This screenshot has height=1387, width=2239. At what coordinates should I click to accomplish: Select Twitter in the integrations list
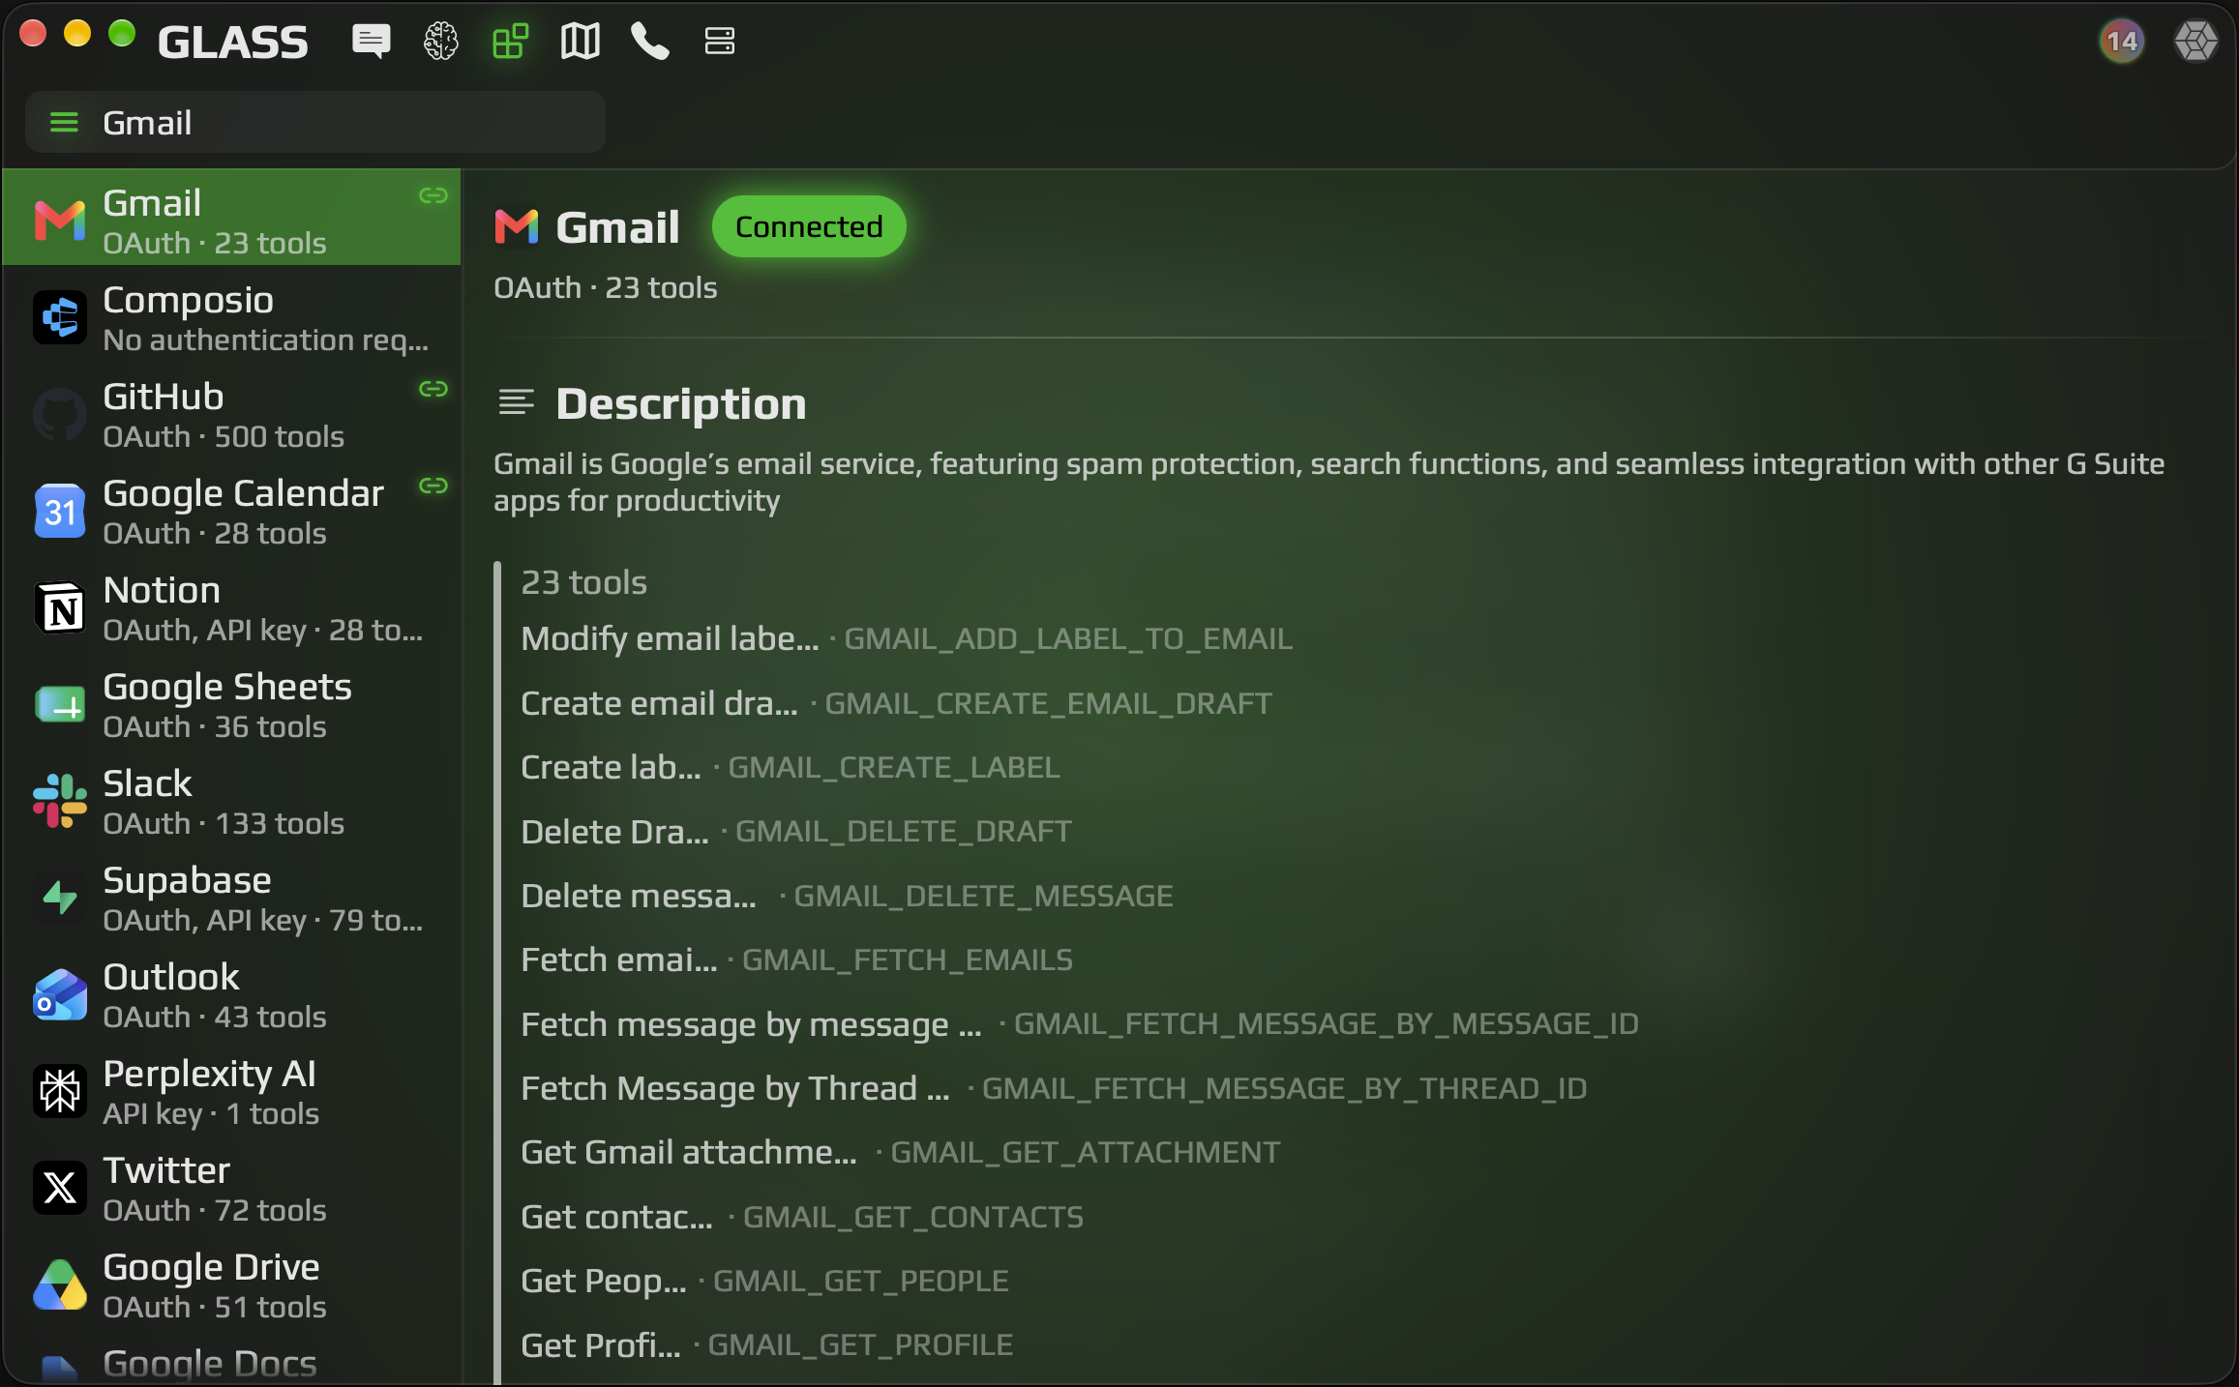232,1189
